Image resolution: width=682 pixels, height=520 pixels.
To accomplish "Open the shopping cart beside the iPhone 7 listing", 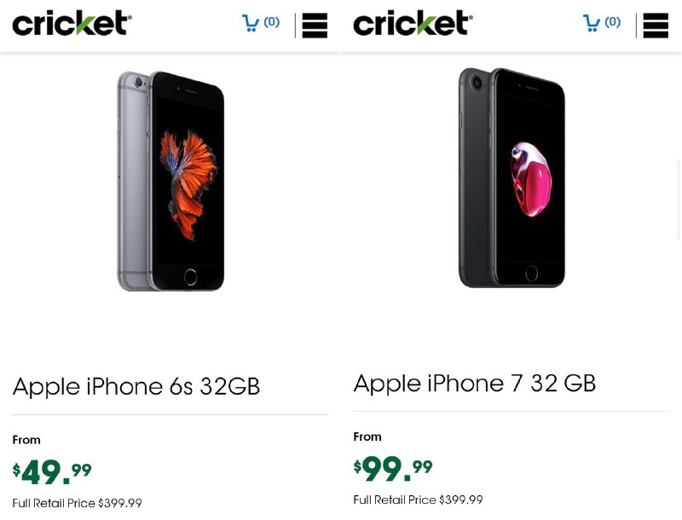I will point(592,22).
